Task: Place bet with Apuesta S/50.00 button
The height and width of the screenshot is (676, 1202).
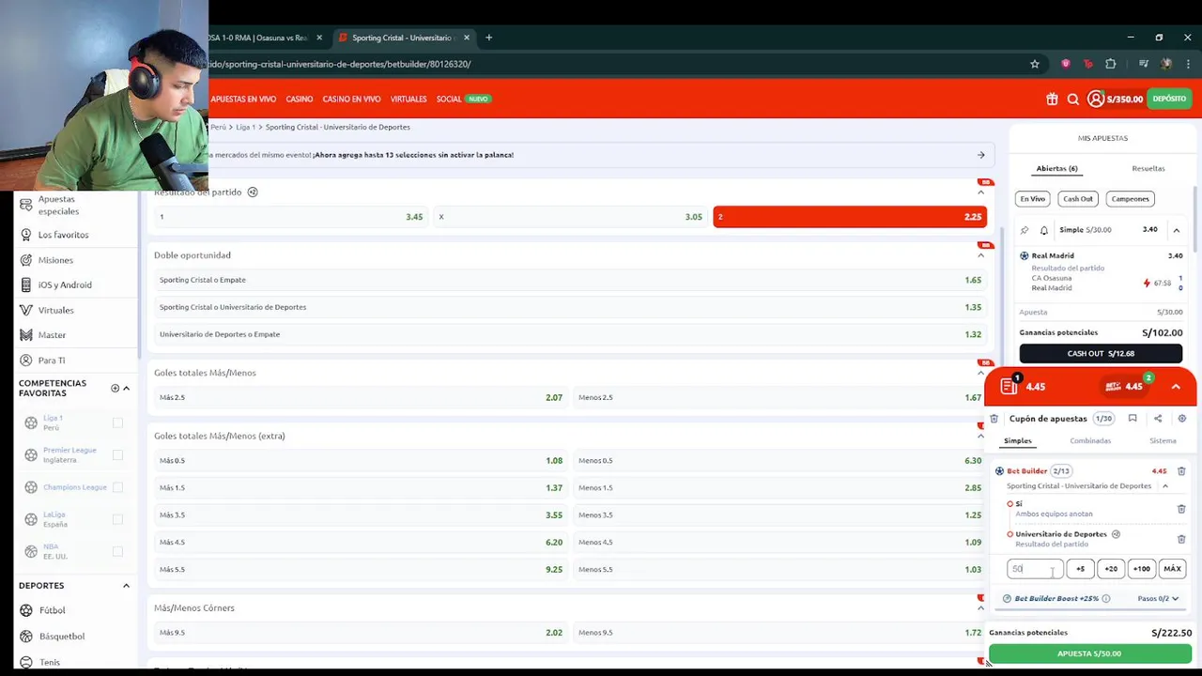Action: tap(1089, 653)
